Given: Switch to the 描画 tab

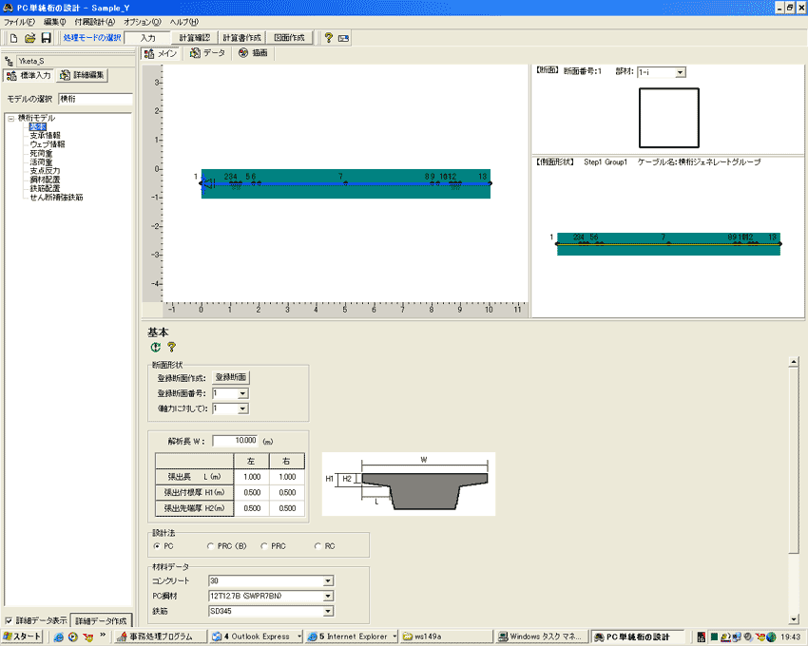Looking at the screenshot, I should [x=254, y=53].
